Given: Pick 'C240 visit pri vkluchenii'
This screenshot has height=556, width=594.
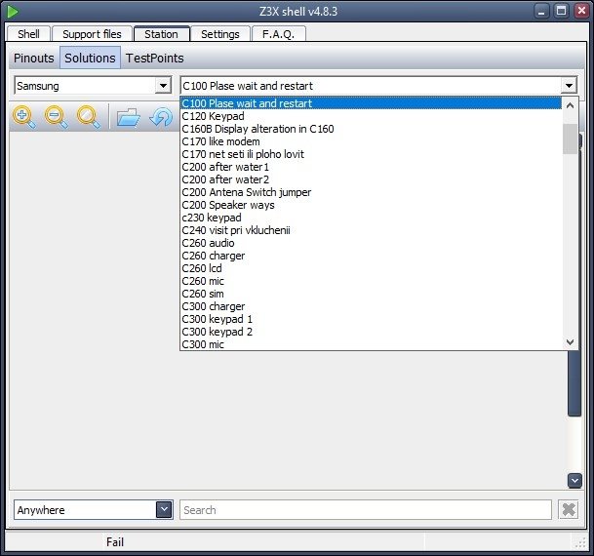Looking at the screenshot, I should point(371,230).
